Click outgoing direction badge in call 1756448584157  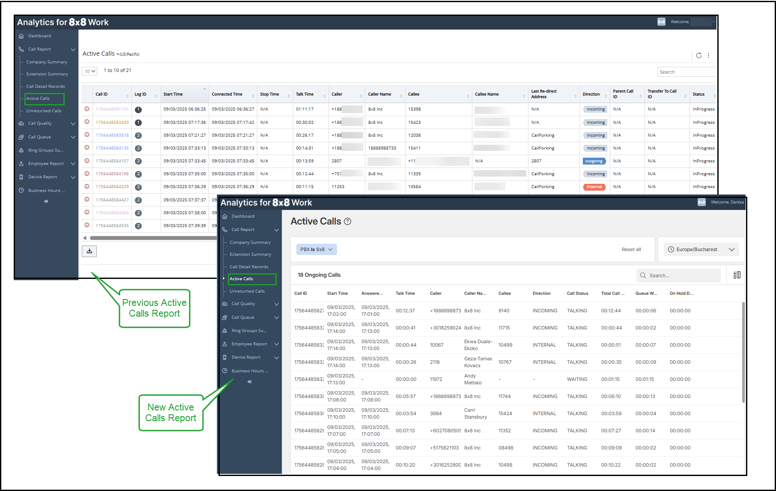point(594,161)
